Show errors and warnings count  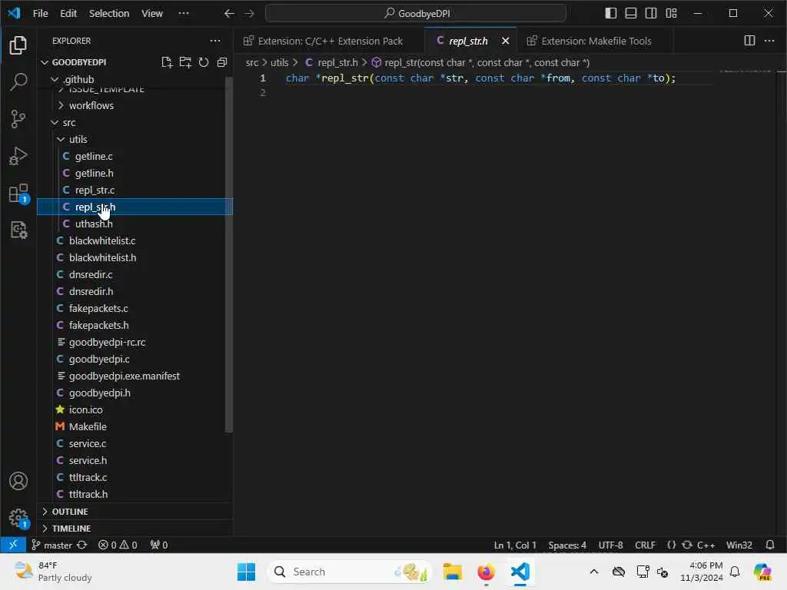118,545
